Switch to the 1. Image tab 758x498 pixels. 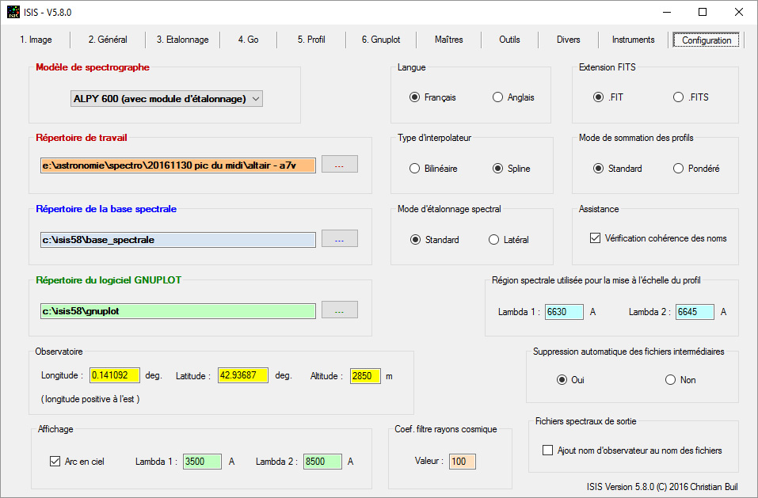point(36,40)
